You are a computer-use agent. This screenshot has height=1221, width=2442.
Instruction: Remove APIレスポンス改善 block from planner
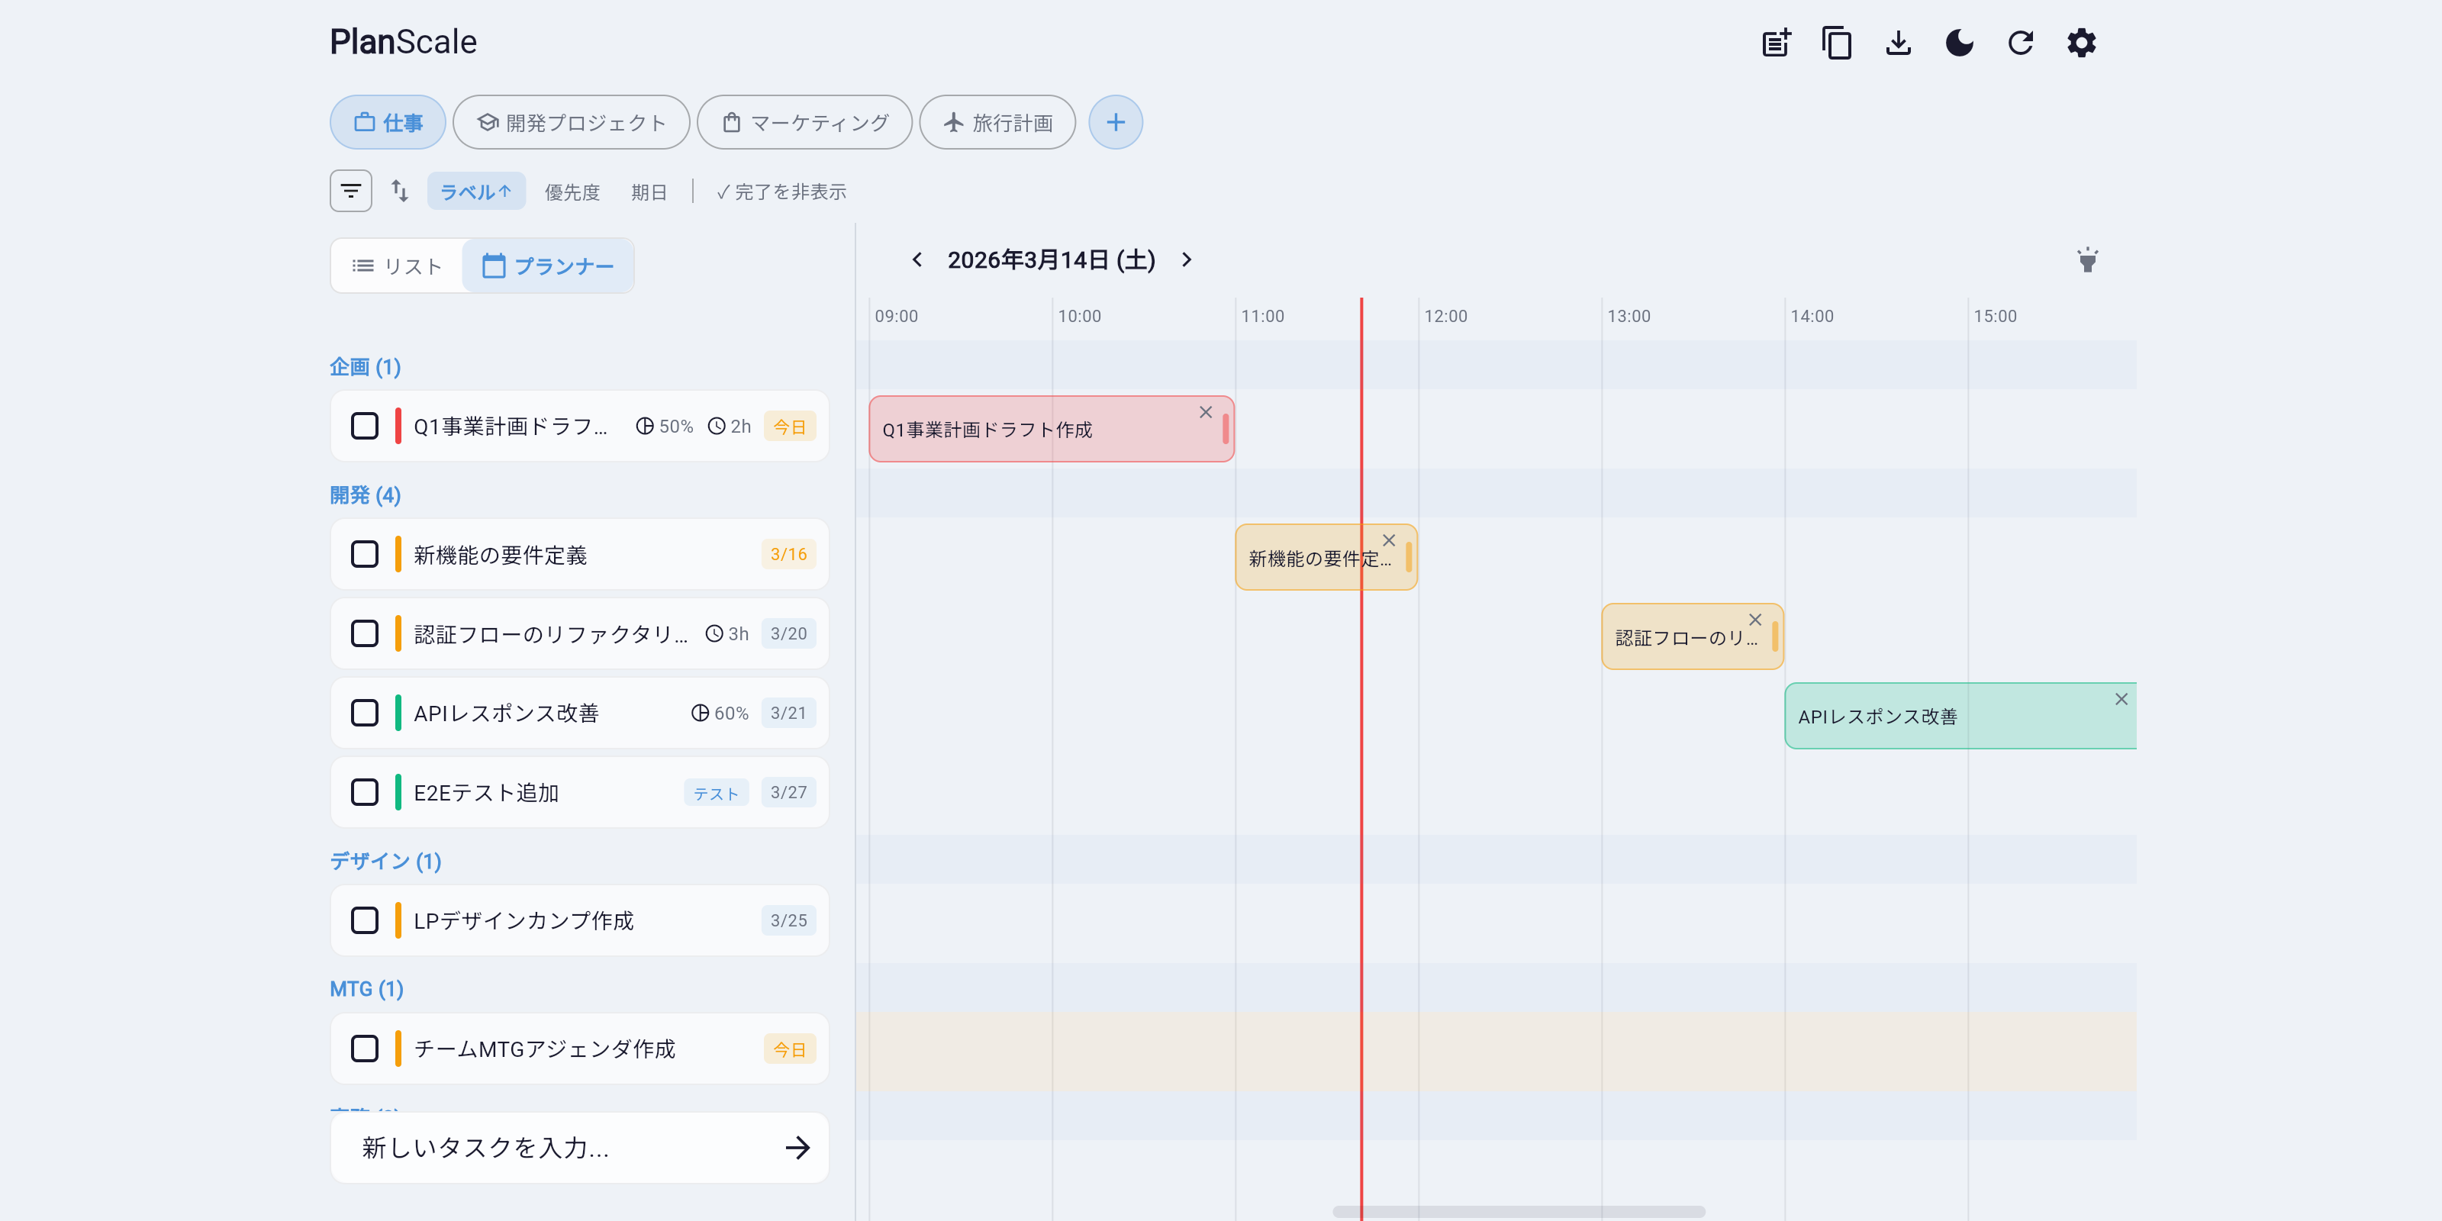(2121, 700)
